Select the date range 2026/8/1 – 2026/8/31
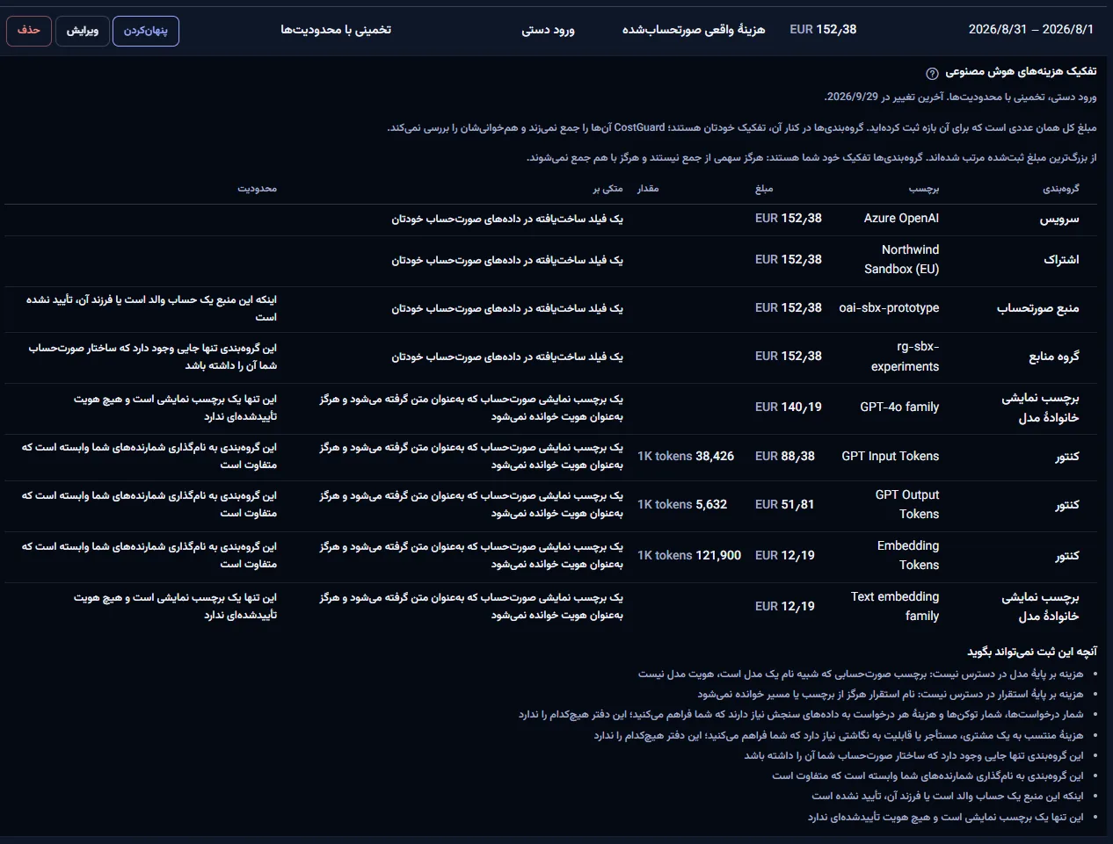The image size is (1113, 844). click(1031, 30)
